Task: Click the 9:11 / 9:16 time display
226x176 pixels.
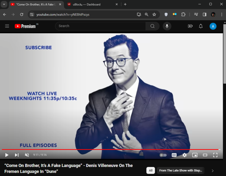Action: (x=40, y=155)
